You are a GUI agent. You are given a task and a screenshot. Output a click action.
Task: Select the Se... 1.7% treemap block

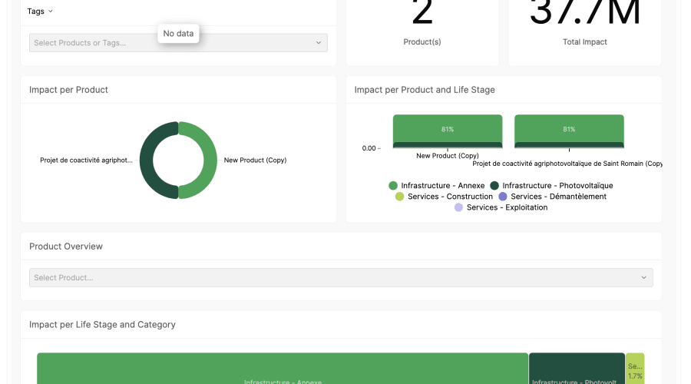pyautogui.click(x=635, y=369)
